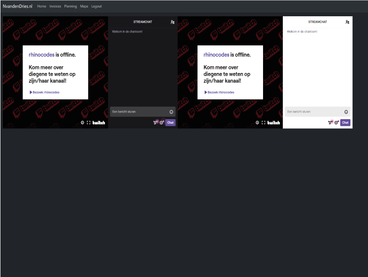The image size is (368, 277).
Task: Click 'Kom meer over diegene' text, right player
Action: click(x=227, y=74)
